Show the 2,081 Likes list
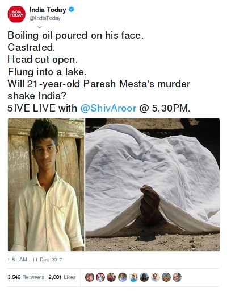The height and width of the screenshot is (291, 231). tap(62, 277)
